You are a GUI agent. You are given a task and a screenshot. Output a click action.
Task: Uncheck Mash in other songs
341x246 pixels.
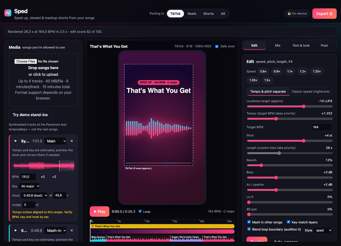[x=249, y=222]
